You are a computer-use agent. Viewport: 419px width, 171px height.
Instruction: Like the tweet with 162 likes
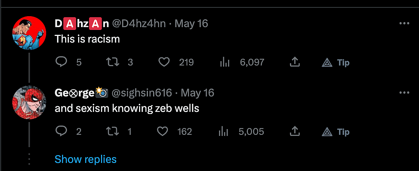tap(162, 132)
